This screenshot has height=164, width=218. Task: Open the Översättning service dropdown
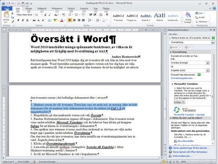[x=213, y=42]
